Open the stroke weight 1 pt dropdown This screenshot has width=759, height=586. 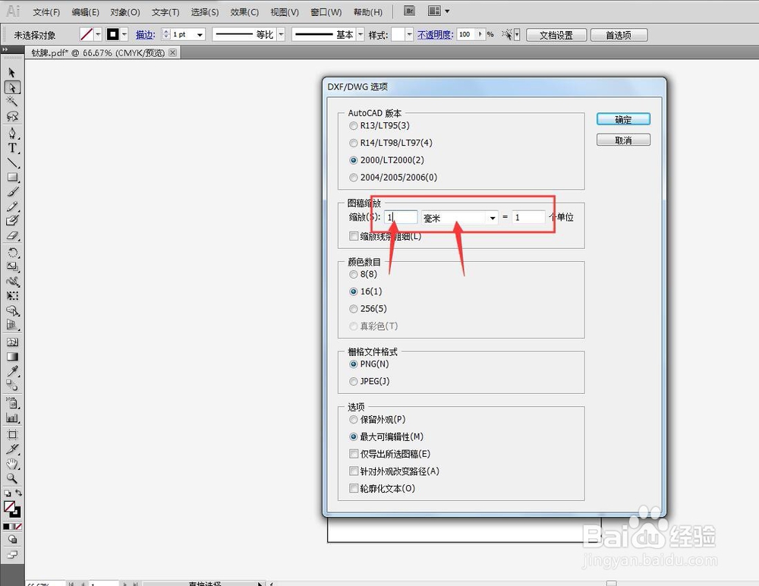[x=202, y=34]
